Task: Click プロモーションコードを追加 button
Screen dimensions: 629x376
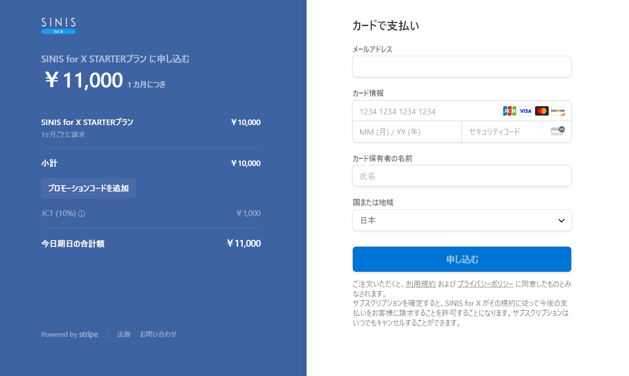Action: click(x=88, y=188)
